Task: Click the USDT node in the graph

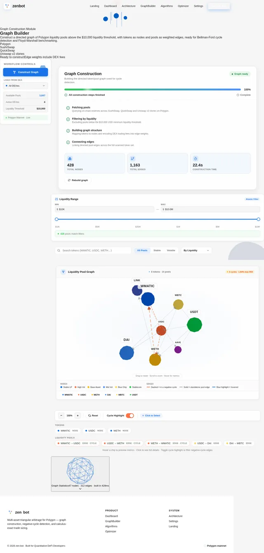Action: tap(194, 325)
